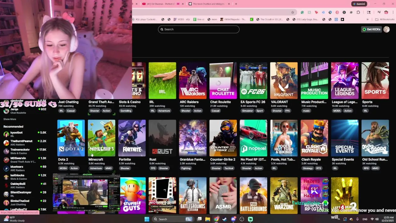Open MDSwervin's channel avatar
Viewport: 396px width, 223px height.
point(6,160)
